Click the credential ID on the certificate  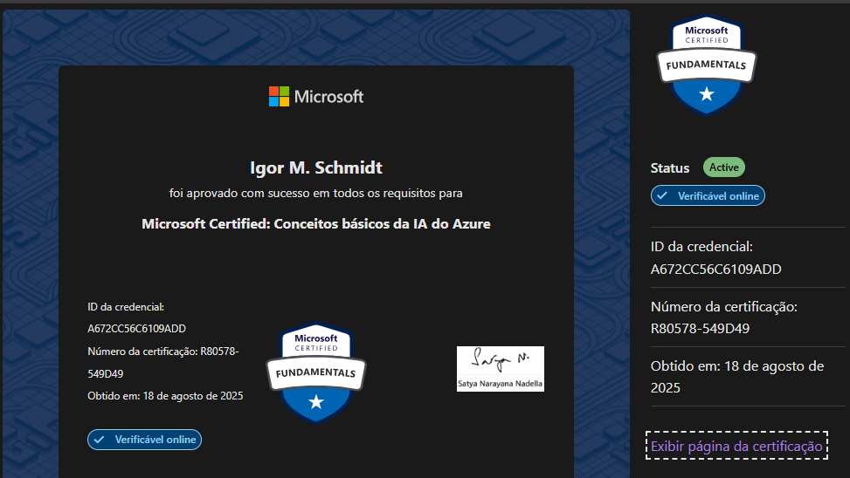[x=136, y=329]
